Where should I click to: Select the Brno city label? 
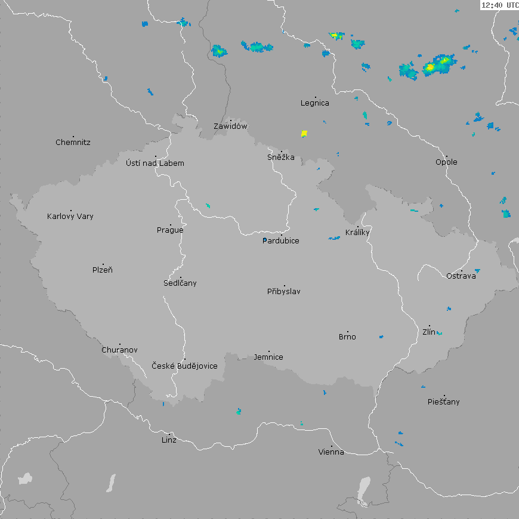347,337
